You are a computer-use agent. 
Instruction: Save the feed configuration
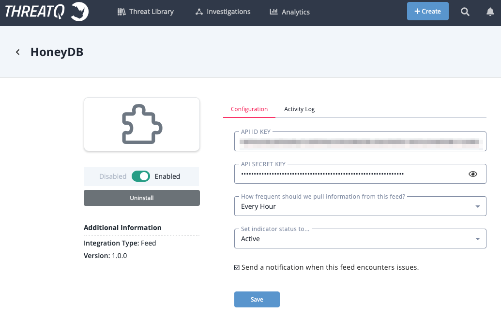pos(257,299)
